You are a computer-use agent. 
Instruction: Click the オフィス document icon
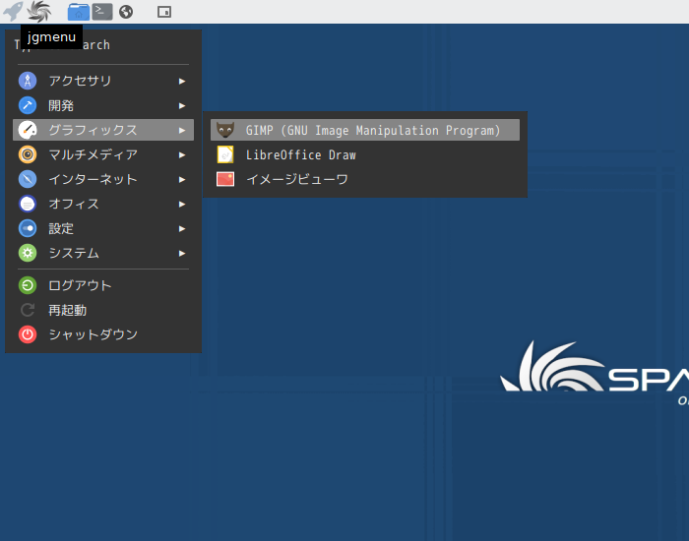[x=28, y=204]
